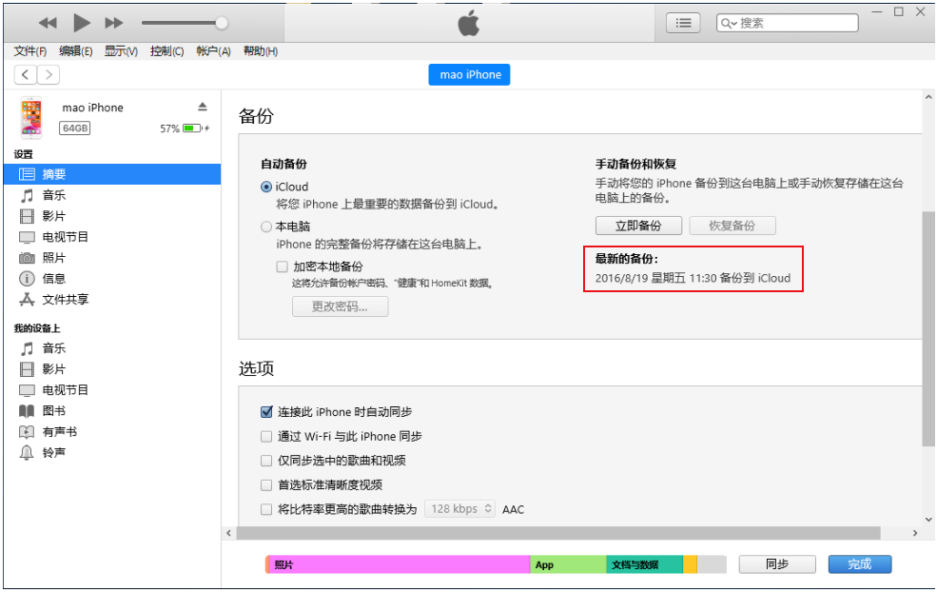Select 影片 icon under 设置
Image resolution: width=937 pixels, height=592 pixels.
(27, 216)
